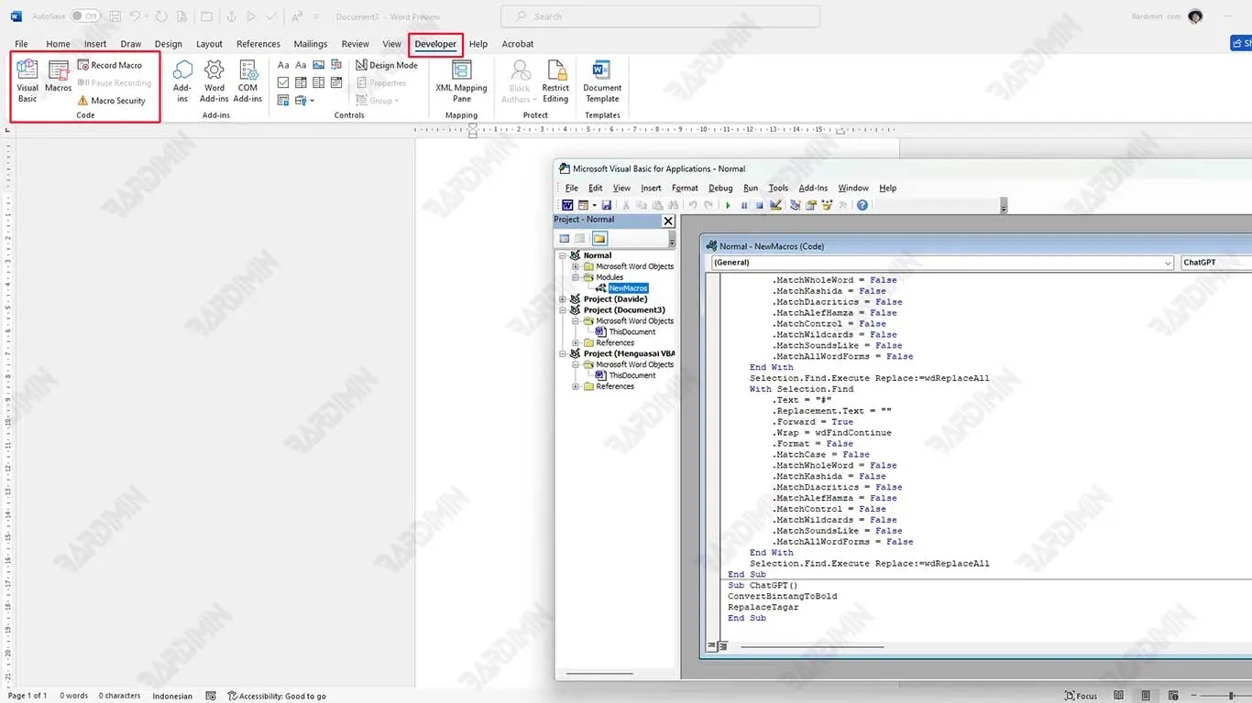The height and width of the screenshot is (703, 1252).
Task: Open the (General) object dropdown
Action: (942, 263)
